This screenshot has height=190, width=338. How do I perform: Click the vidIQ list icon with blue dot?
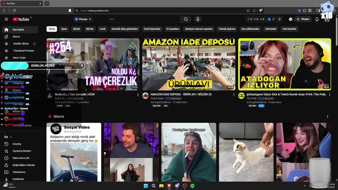coord(274,19)
